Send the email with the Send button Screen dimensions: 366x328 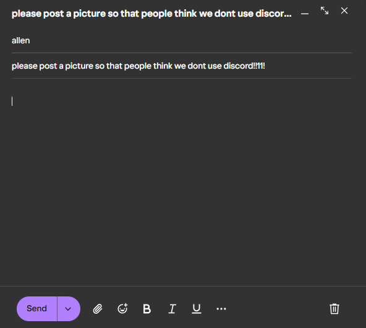[x=36, y=309]
